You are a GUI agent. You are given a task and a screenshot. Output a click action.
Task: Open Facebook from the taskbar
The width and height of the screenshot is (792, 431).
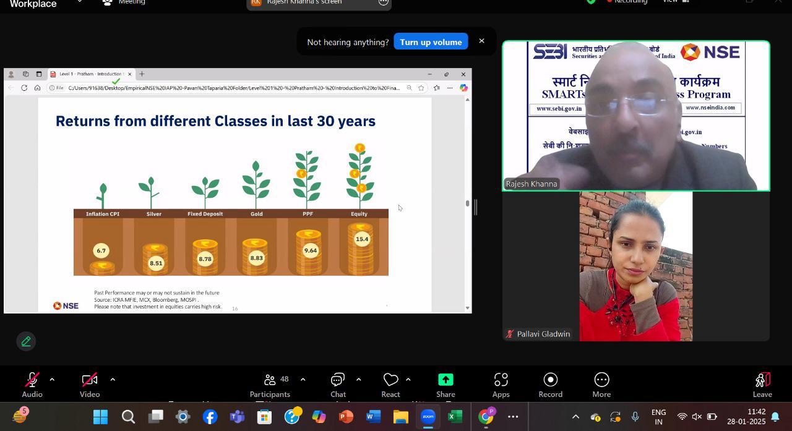pyautogui.click(x=210, y=417)
